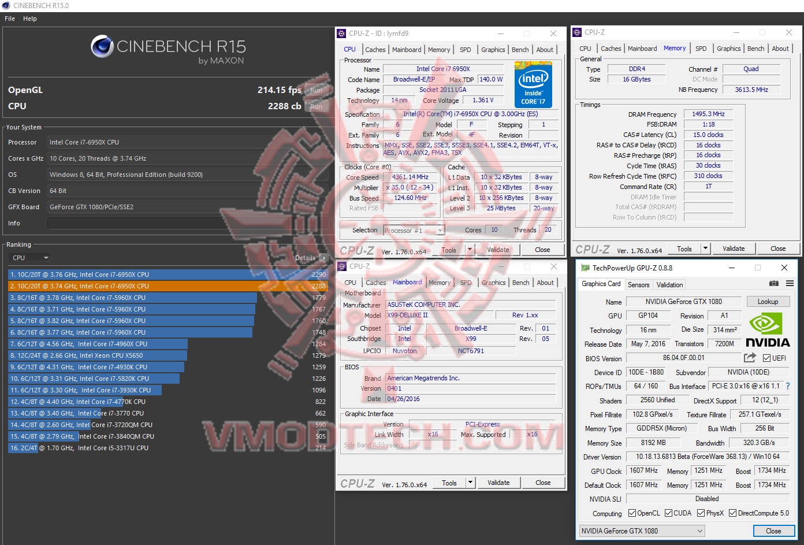Click the DRAM Frequency value 1495.3 MHz
This screenshot has width=804, height=545.
coord(708,114)
